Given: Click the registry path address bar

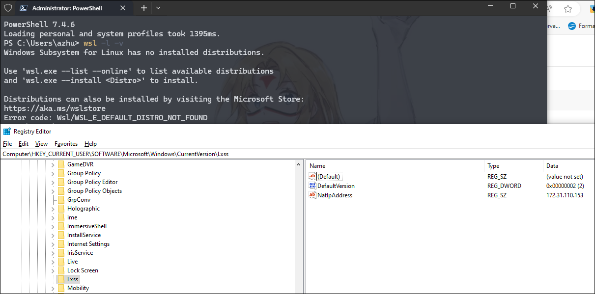Looking at the screenshot, I should (297, 154).
